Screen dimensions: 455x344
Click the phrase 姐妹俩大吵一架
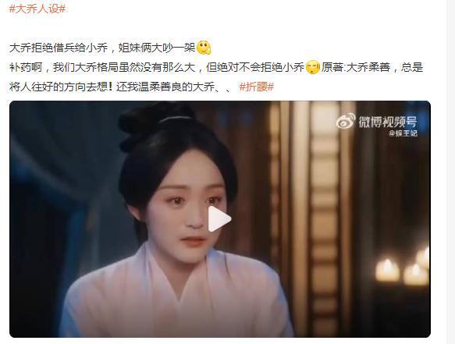[x=157, y=48]
